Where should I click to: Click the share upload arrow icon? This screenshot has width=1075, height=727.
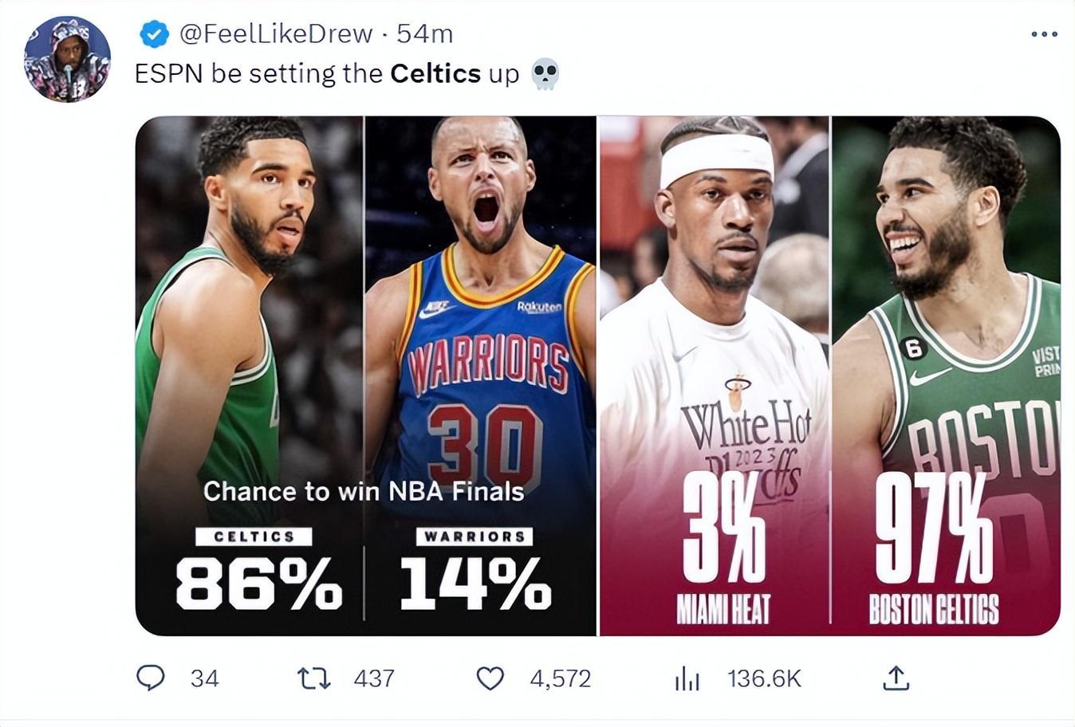pos(896,678)
